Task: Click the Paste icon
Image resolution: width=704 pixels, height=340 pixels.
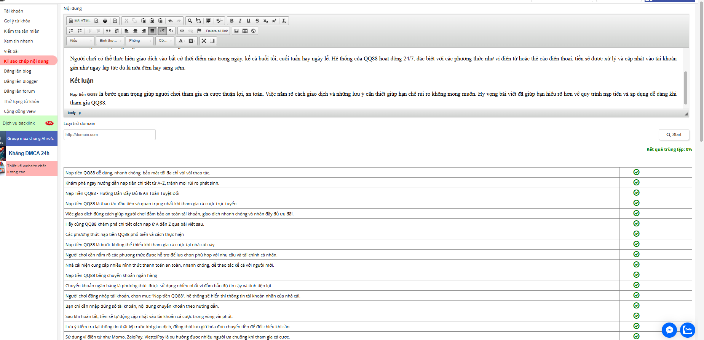Action: pos(143,21)
